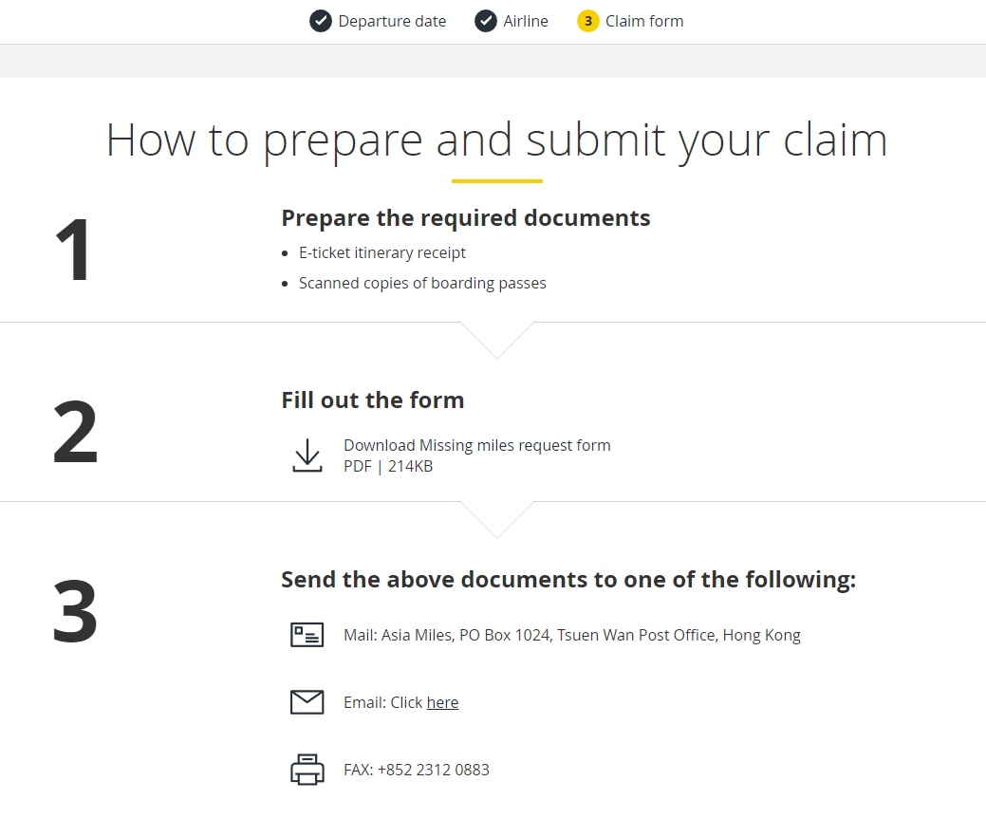The image size is (986, 818).
Task: Open the email 'here' link
Action: coord(442,702)
